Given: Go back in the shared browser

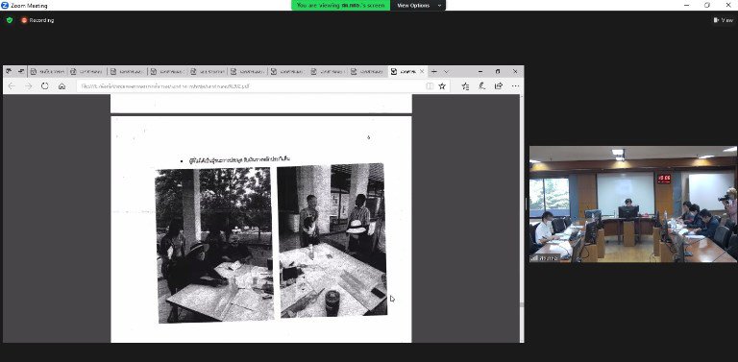Looking at the screenshot, I should pos(12,86).
